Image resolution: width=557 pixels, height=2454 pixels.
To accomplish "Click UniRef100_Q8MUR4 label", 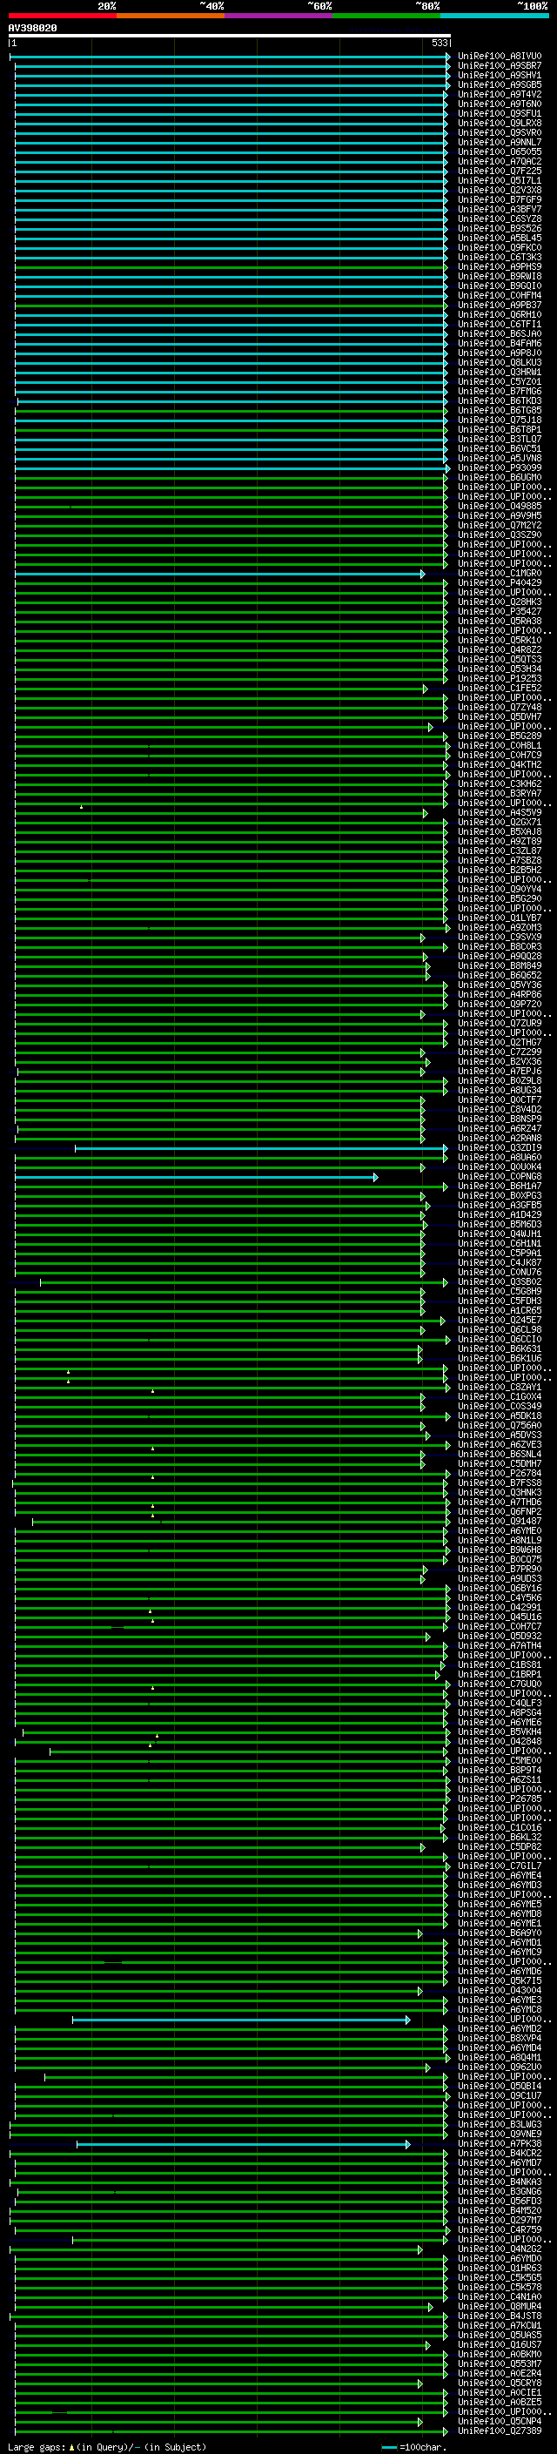I will 499,2306.
